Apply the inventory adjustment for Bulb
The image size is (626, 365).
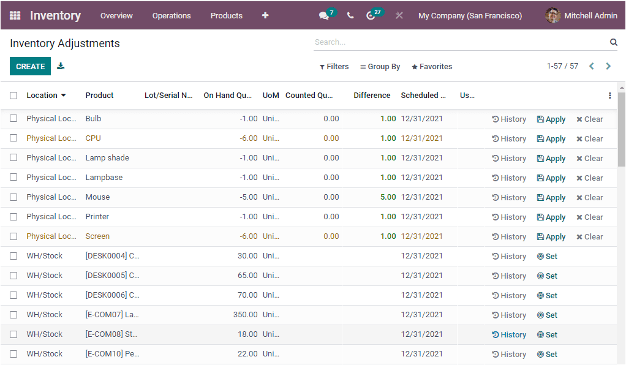coord(551,119)
